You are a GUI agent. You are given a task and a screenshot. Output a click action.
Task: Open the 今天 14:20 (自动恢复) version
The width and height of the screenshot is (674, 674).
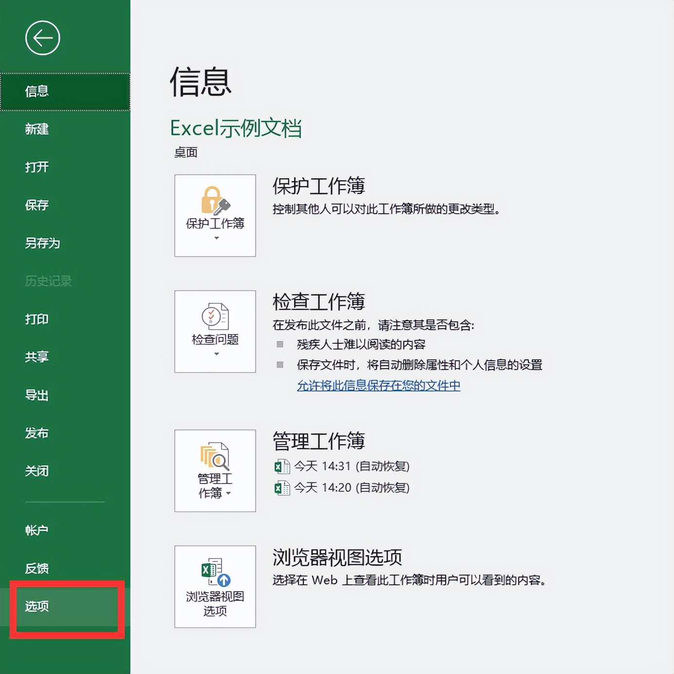click(x=352, y=487)
